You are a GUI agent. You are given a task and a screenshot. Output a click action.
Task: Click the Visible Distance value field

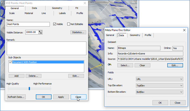tap(32, 32)
